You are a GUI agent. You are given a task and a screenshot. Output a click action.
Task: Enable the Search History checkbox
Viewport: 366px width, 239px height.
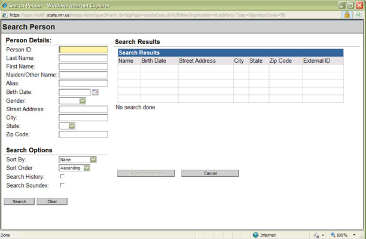click(x=62, y=176)
